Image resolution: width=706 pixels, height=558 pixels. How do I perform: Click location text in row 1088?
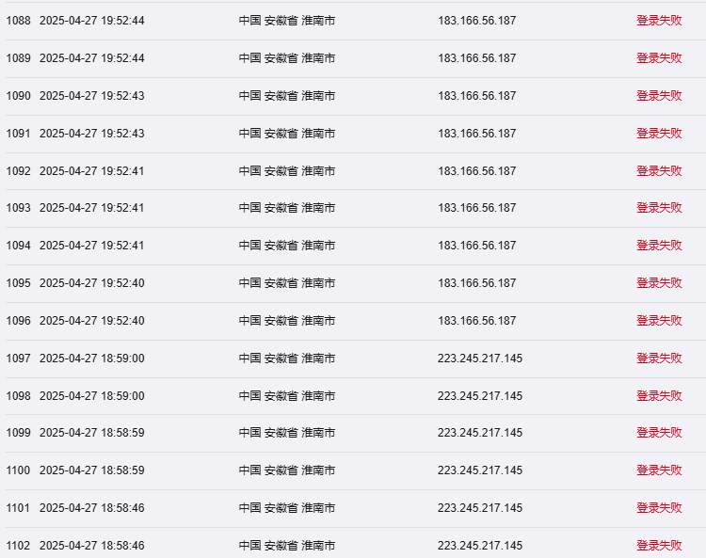287,21
